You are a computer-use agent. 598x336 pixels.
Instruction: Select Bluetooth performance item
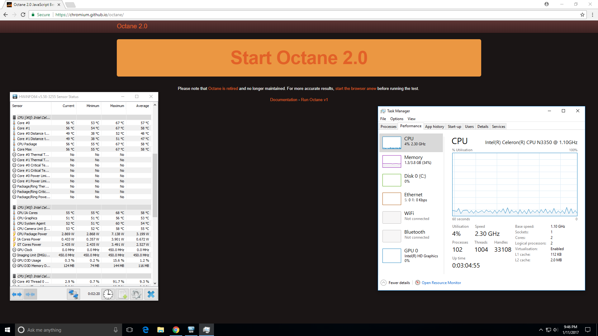click(411, 236)
